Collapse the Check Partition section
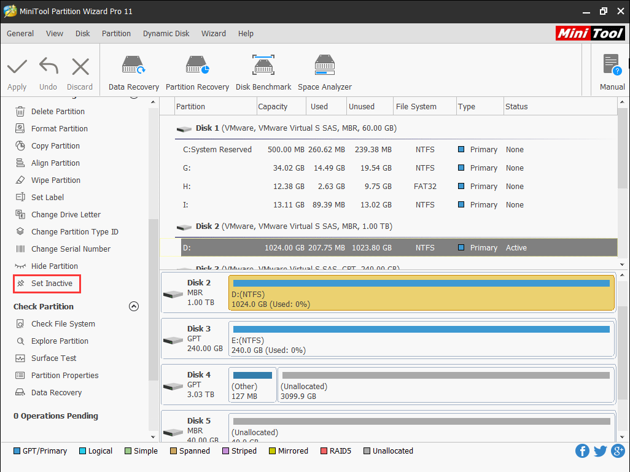 (x=134, y=306)
